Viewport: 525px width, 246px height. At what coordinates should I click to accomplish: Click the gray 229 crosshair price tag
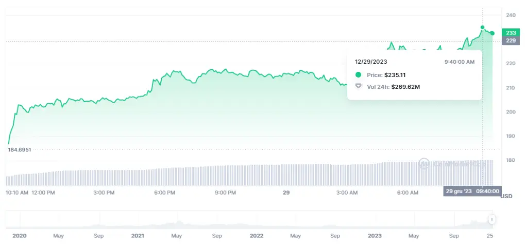pyautogui.click(x=511, y=41)
